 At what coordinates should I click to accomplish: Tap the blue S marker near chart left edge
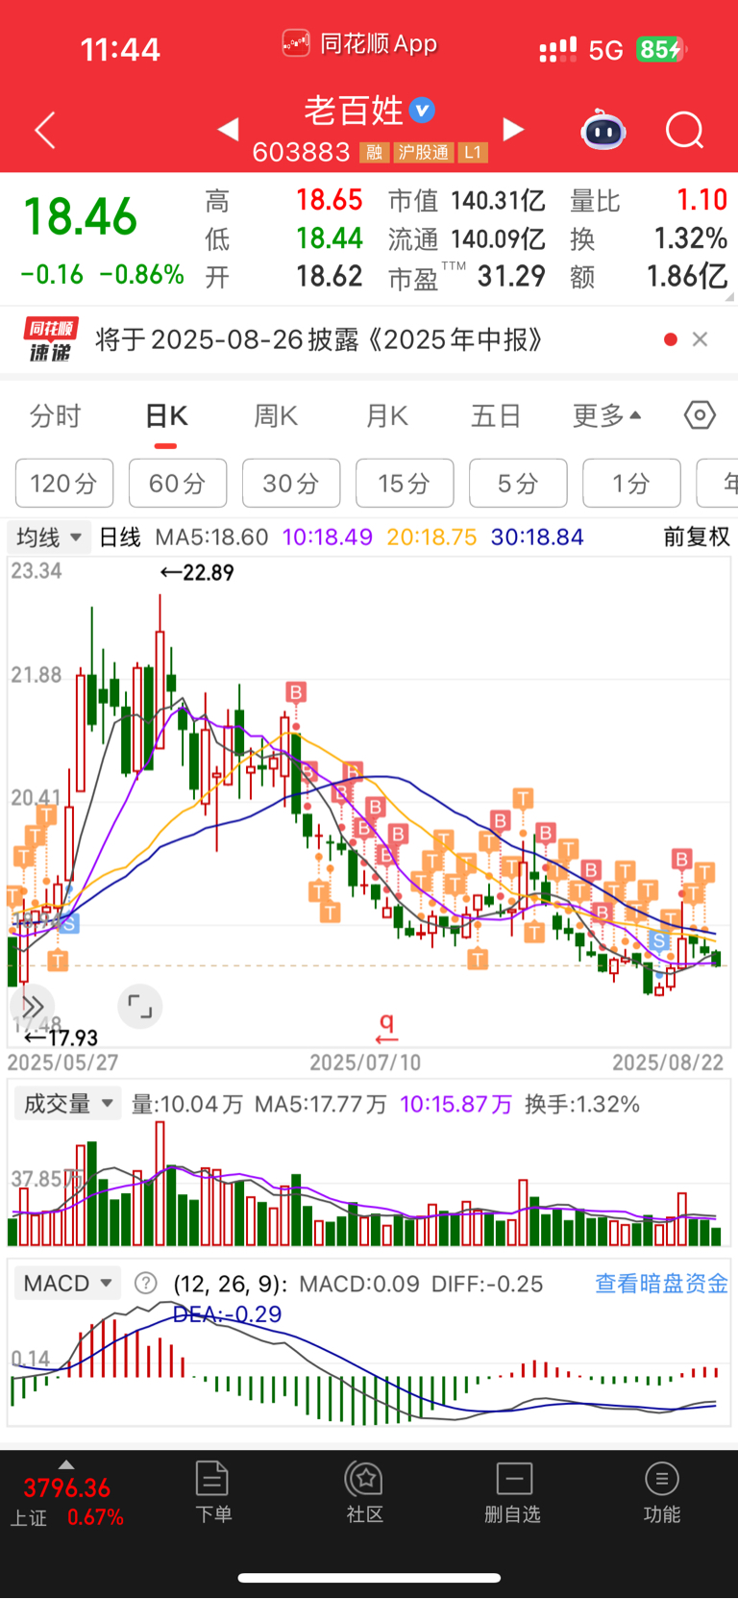(x=69, y=923)
